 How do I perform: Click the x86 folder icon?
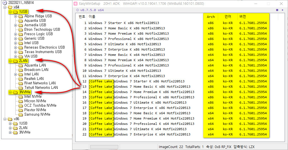coord(10,119)
